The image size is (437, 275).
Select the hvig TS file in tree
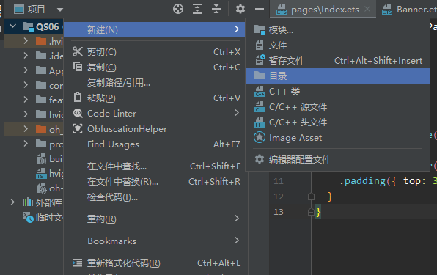tap(50, 174)
